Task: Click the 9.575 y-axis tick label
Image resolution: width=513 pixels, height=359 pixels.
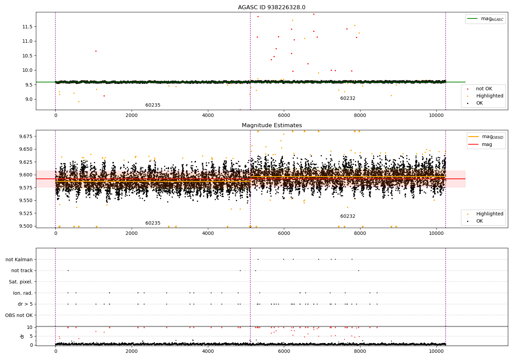Action: [x=26, y=188]
